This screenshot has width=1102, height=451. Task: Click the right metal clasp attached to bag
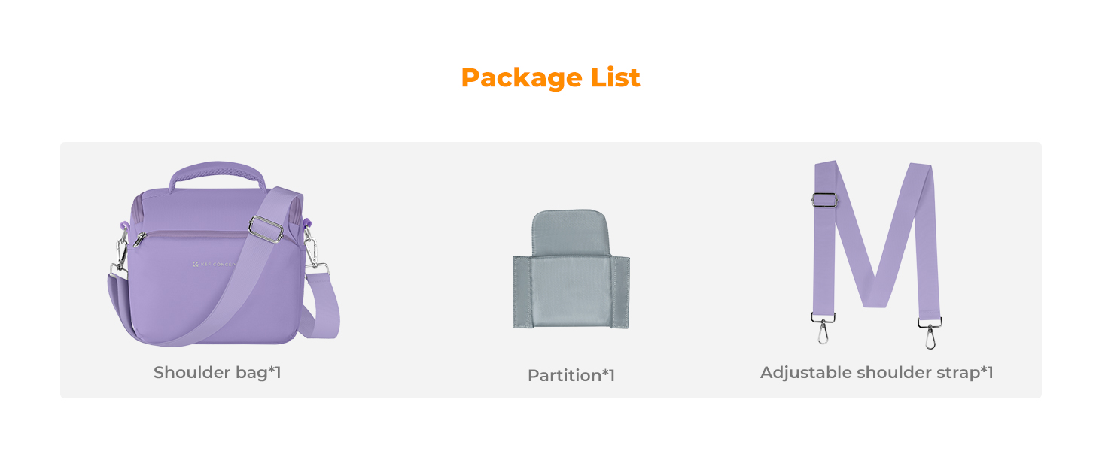coord(315,250)
